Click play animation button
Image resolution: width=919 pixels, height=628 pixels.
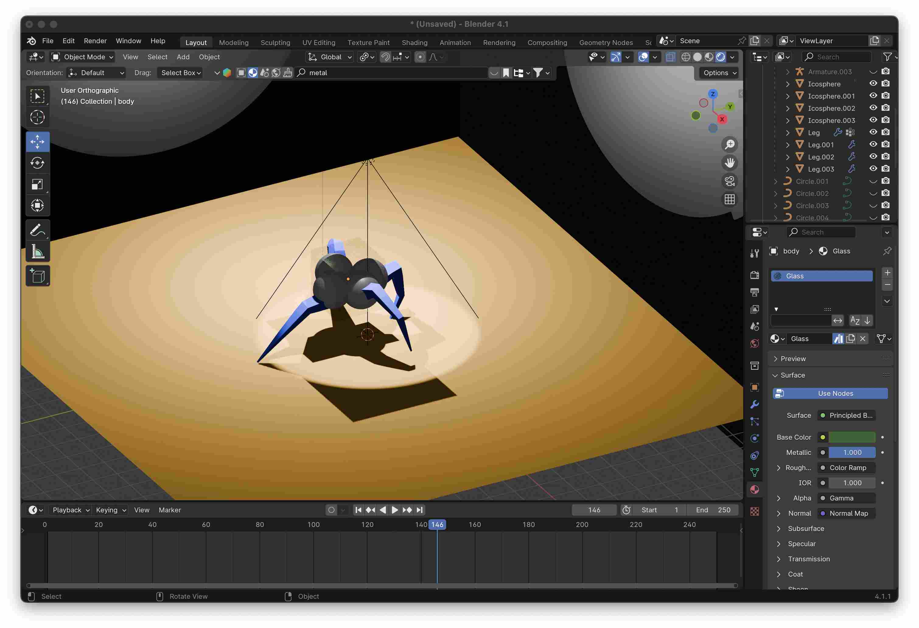[395, 510]
